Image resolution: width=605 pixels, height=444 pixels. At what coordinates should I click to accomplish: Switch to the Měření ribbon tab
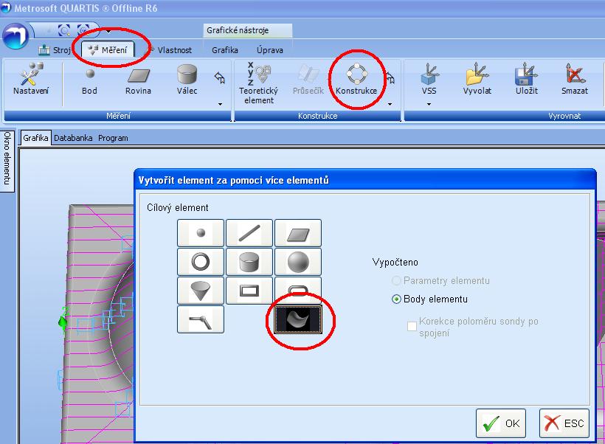108,49
